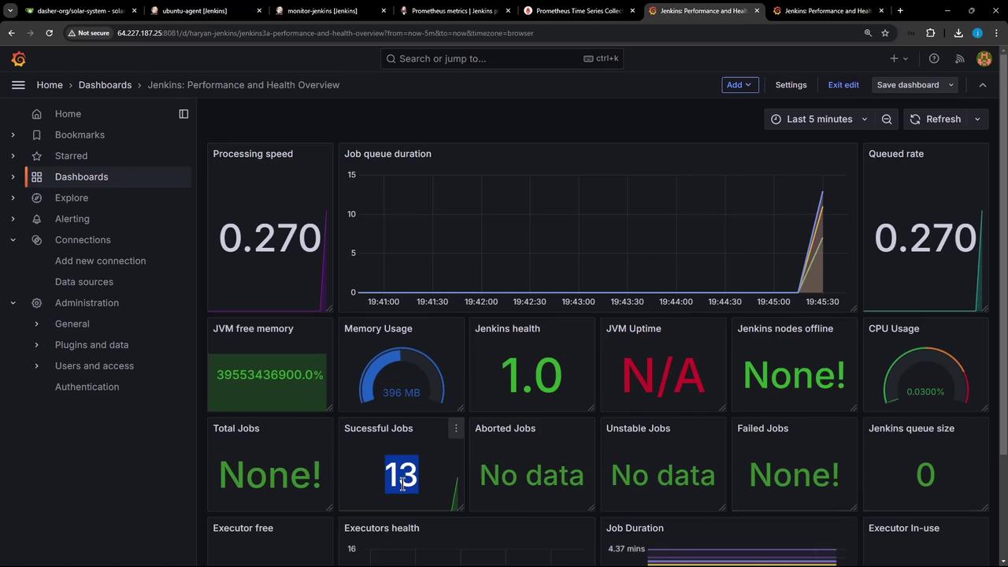Collapse the top toolbar with the chevron
Screen dimensions: 1008x567
click(x=982, y=85)
